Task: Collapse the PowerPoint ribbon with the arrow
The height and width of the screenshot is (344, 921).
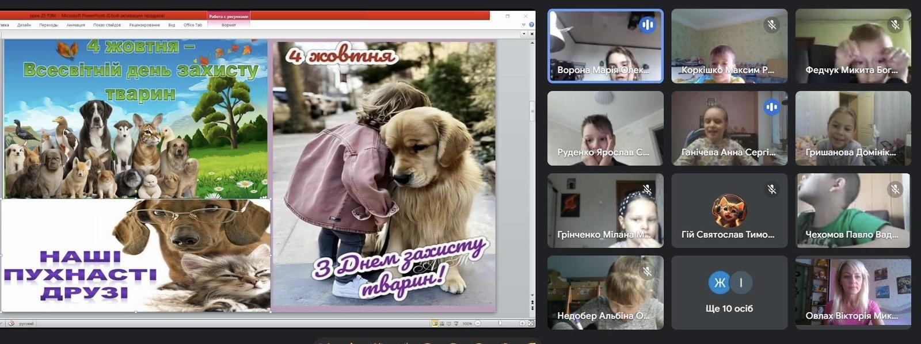Action: pos(524,25)
